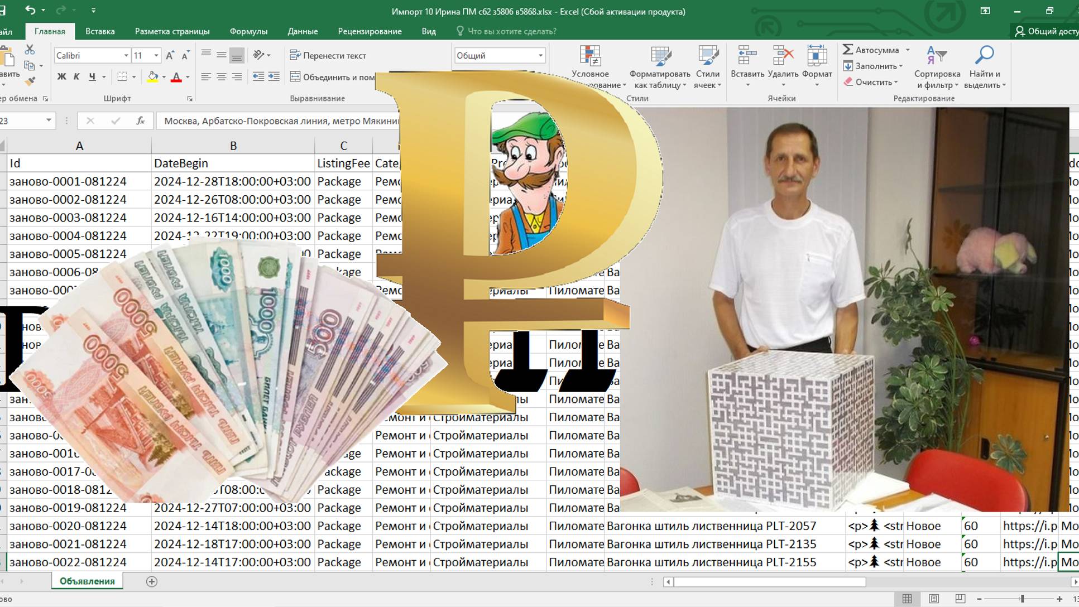Increase font size with large A icon
The height and width of the screenshot is (607, 1079).
[x=170, y=55]
